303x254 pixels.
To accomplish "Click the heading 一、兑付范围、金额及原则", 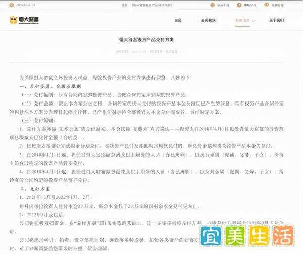I will (x=50, y=86).
